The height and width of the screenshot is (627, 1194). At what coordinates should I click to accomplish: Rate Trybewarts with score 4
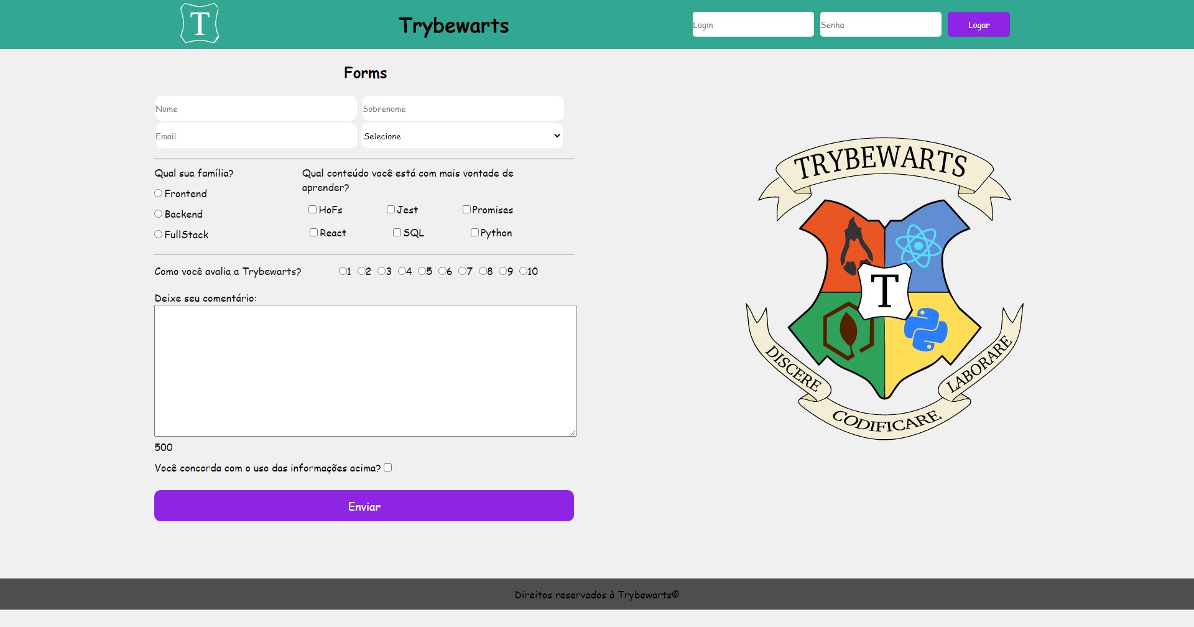coord(402,271)
